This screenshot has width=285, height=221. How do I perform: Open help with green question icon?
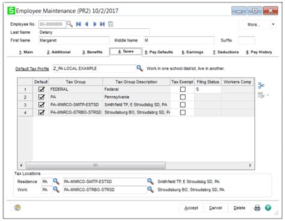[x=268, y=208]
